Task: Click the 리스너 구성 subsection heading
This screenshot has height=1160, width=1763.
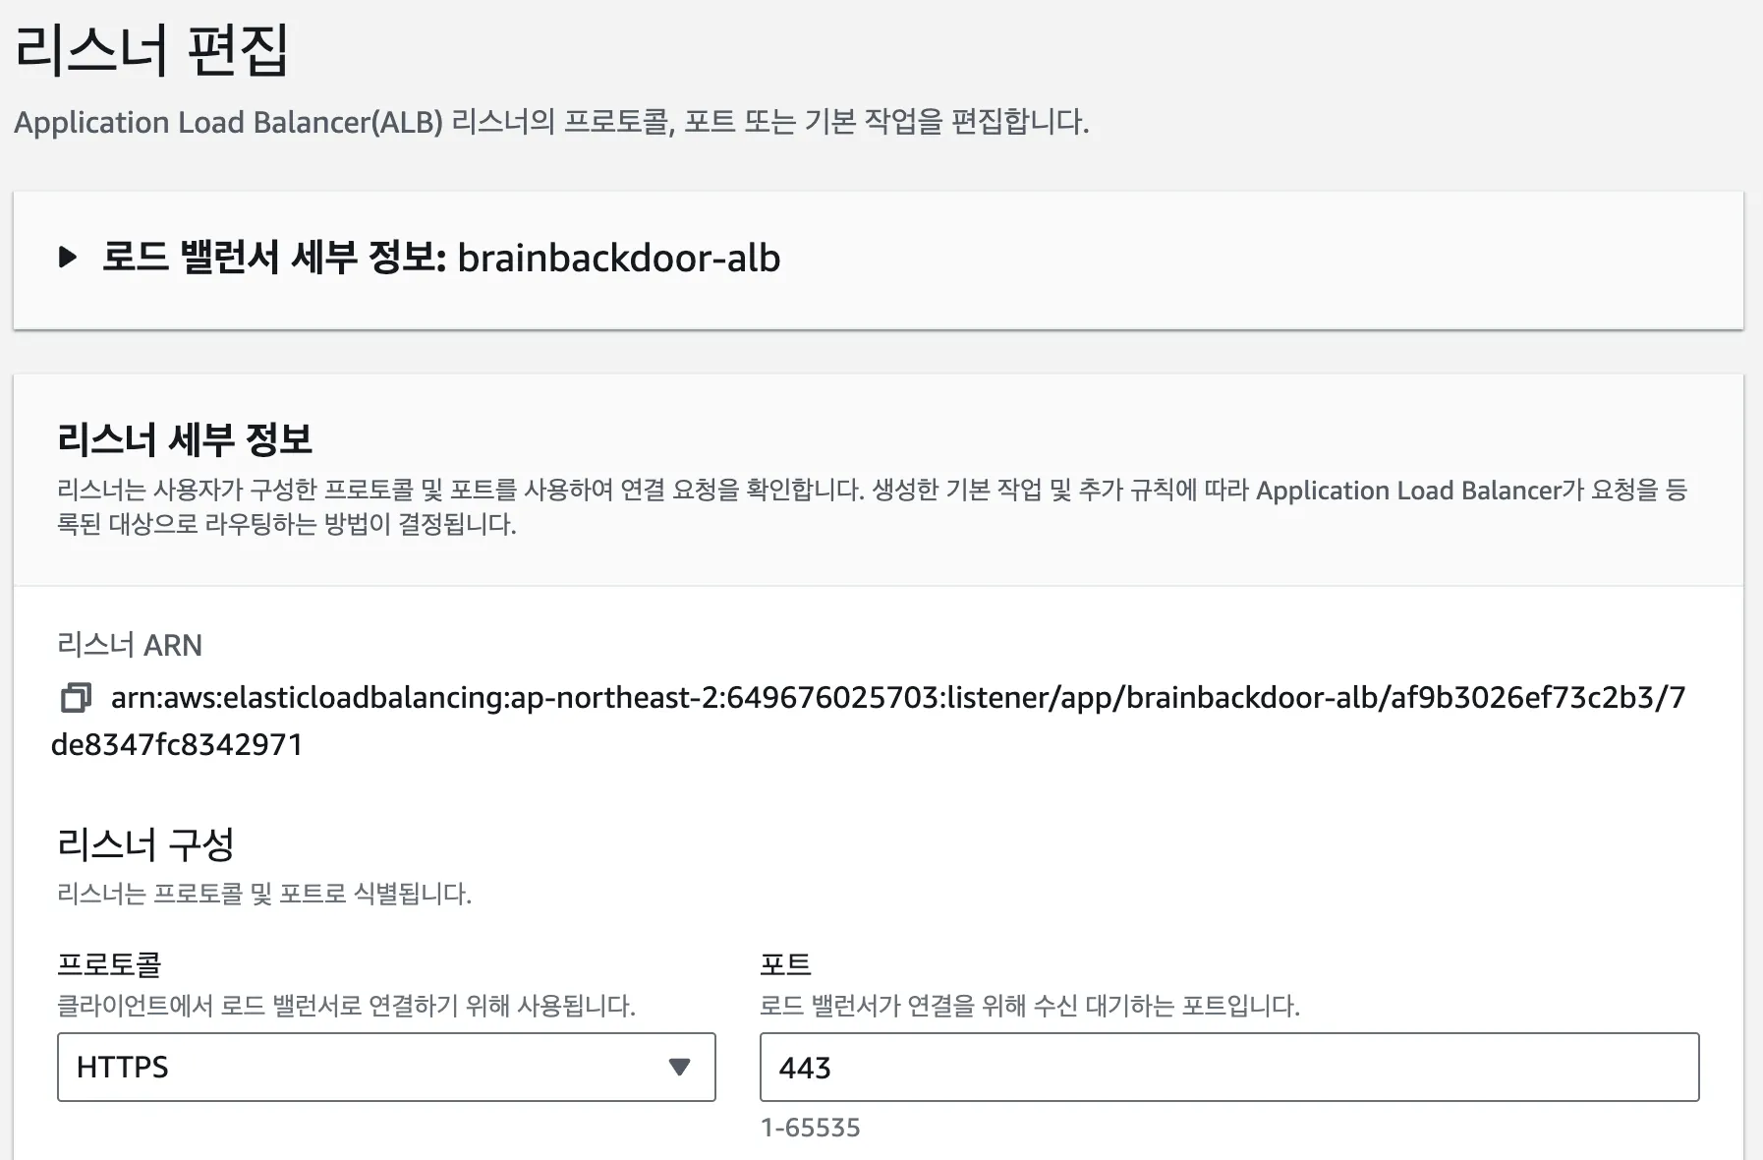Action: [145, 843]
